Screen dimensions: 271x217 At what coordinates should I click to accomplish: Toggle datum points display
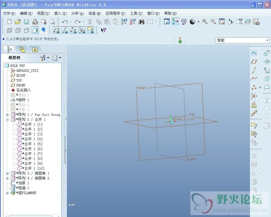click(x=74, y=30)
